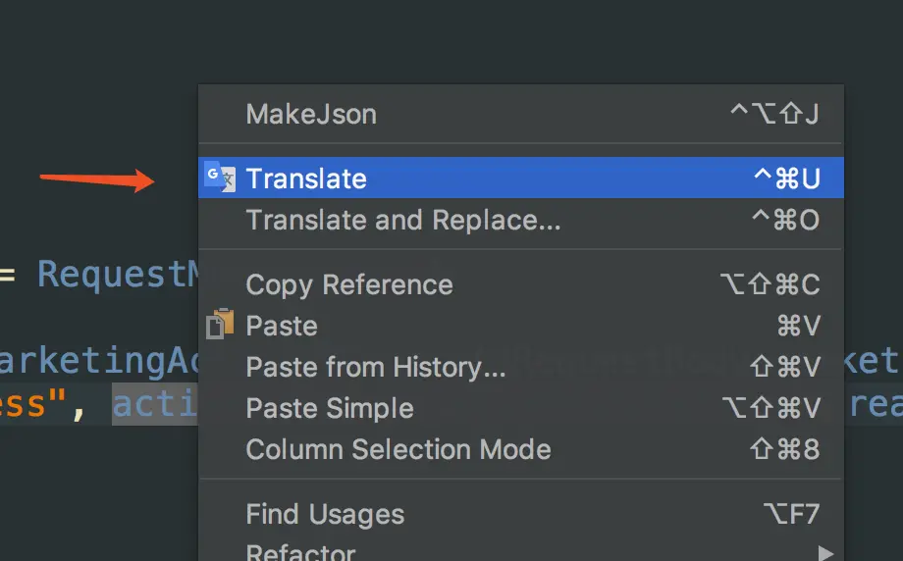The image size is (903, 561).
Task: Click the highlighted acti selected text
Action: coord(155,403)
